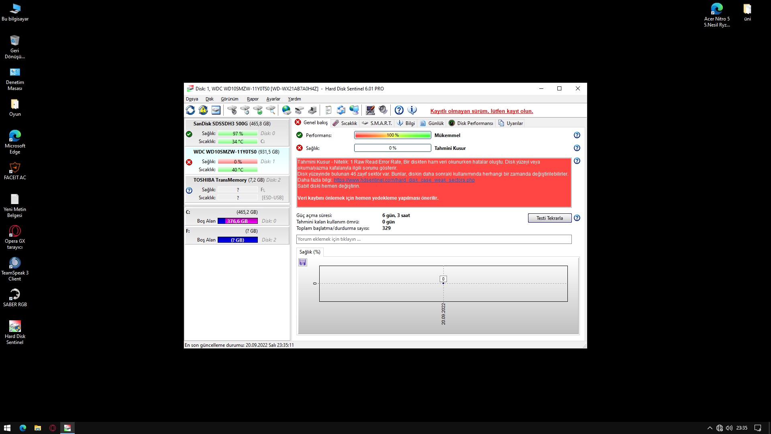Viewport: 771px width, 434px height.
Task: Open Görünüm menu
Action: [x=229, y=99]
